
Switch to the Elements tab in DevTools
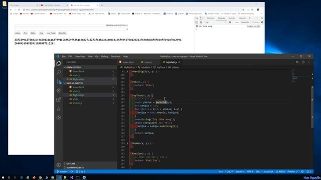[x=210, y=18]
